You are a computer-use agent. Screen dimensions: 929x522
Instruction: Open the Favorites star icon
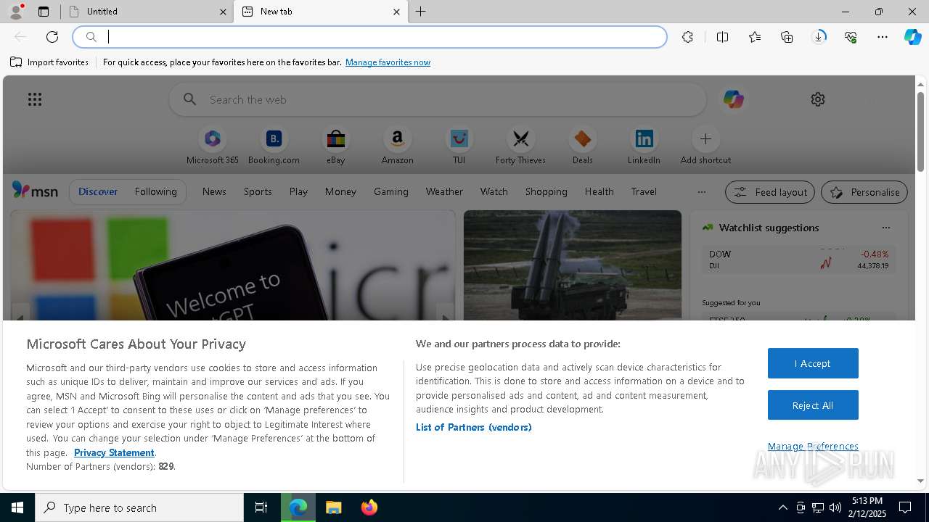755,37
